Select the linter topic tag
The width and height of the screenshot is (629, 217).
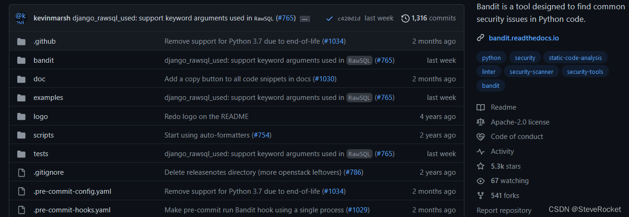pos(489,72)
